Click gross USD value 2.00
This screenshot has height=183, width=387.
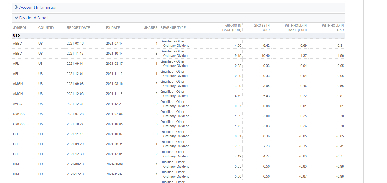pyautogui.click(x=267, y=116)
